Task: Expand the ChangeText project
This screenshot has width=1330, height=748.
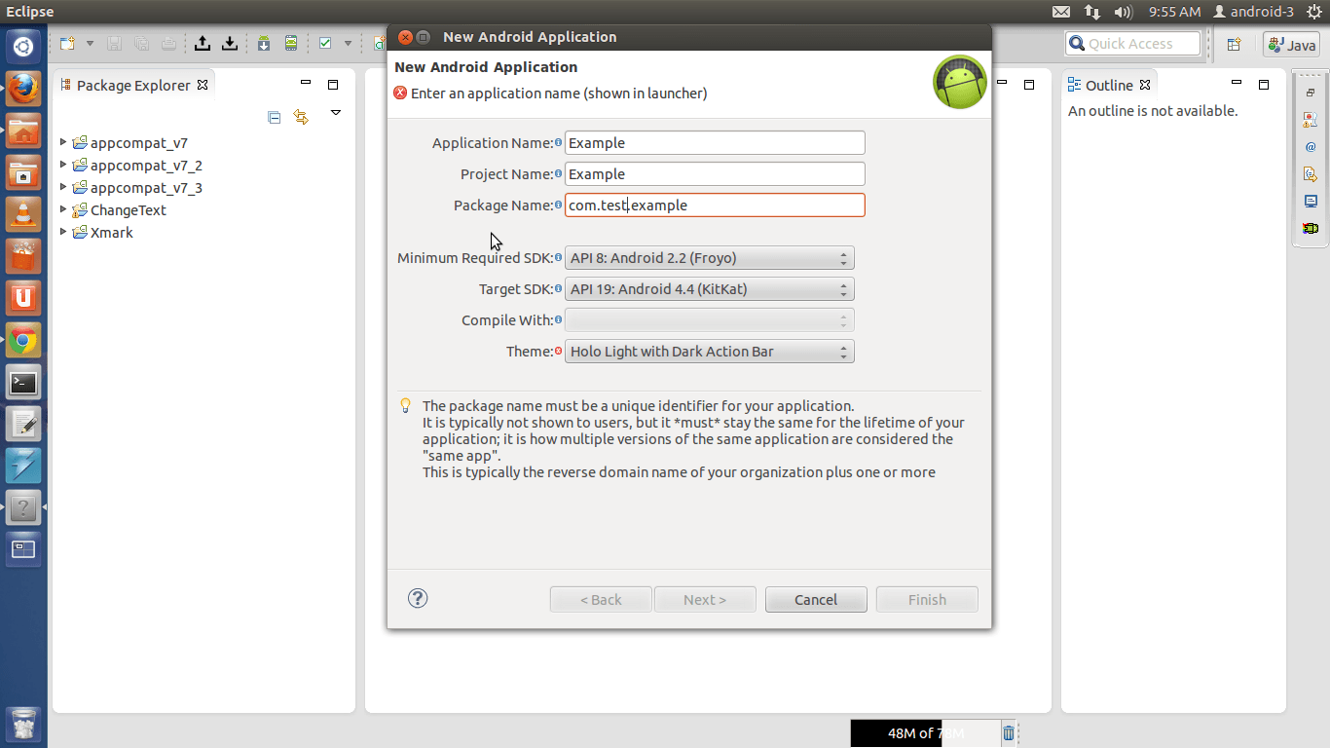Action: point(64,210)
